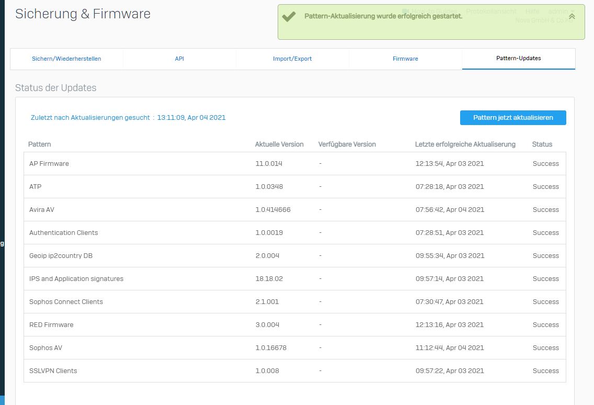This screenshot has width=594, height=405.
Task: Click update time 09:57:22, Apr 03 2021
Action: coord(450,371)
